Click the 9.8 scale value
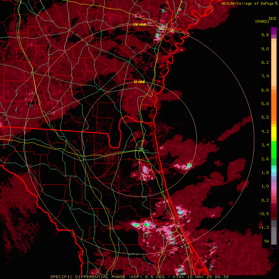 pos(265,35)
